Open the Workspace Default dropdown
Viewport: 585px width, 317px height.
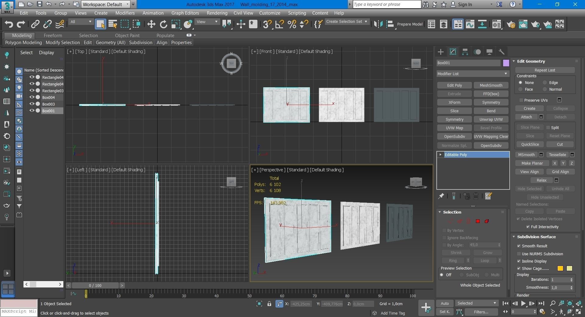coord(106,4)
